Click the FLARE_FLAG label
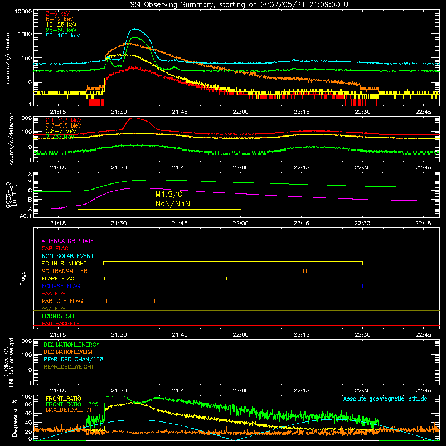446x446 pixels. (58, 278)
